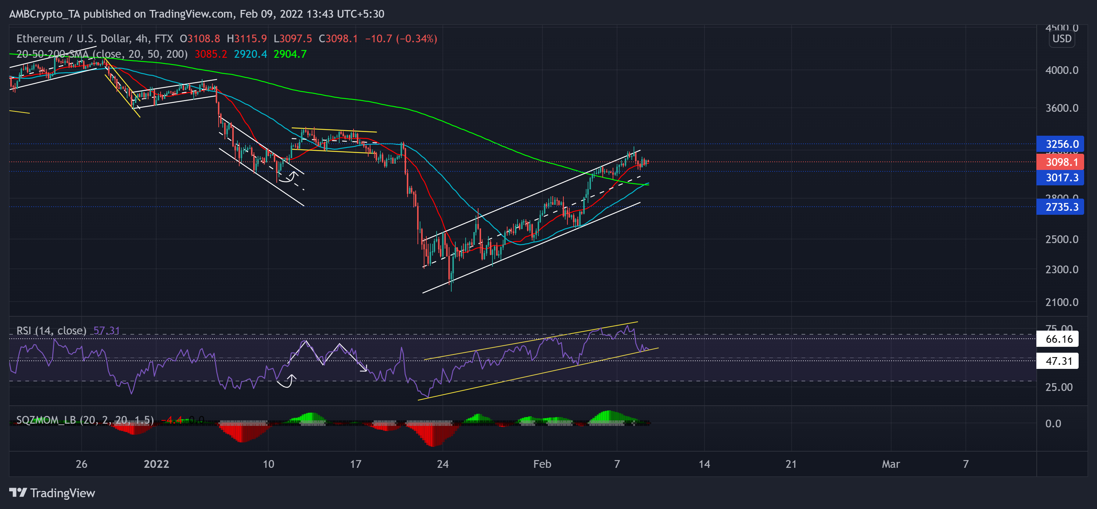Screen dimensions: 1097x509
Task: Click the cyan SMA value 2920.4
Action: click(250, 54)
